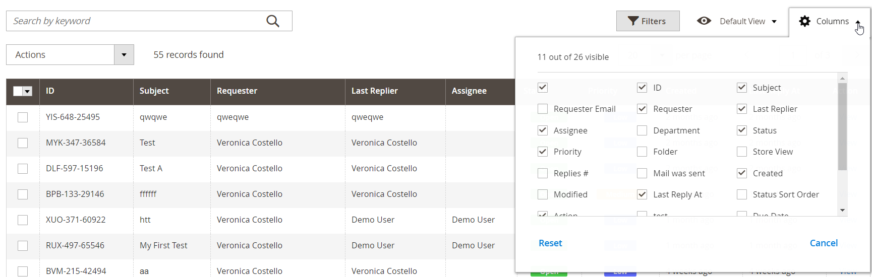The height and width of the screenshot is (277, 872).
Task: Click Cancel in the Columns panel
Action: (824, 243)
